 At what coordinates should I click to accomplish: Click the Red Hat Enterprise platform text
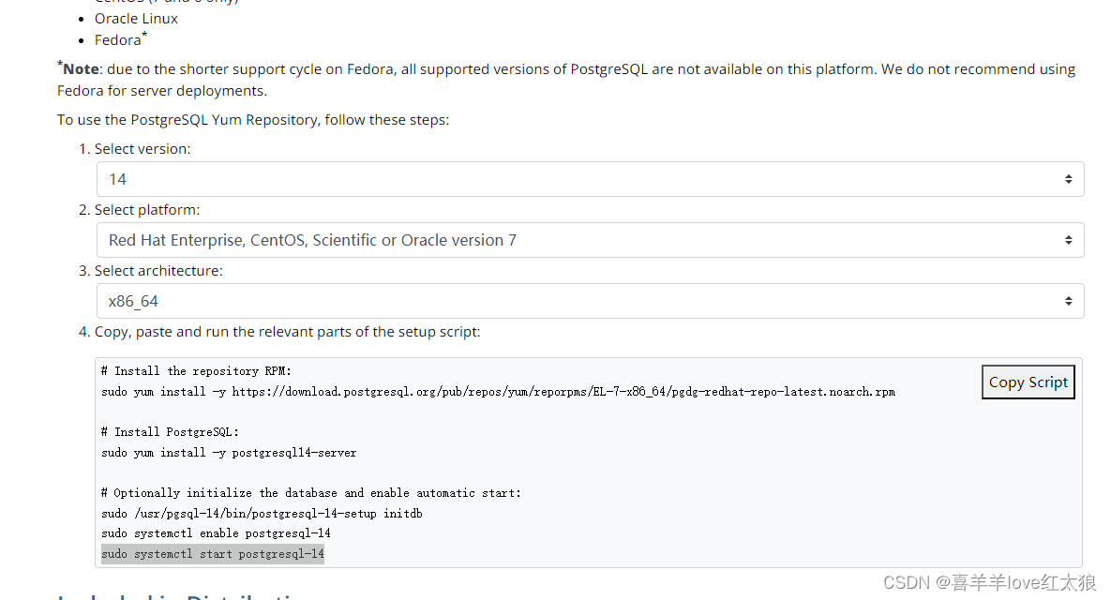tap(311, 239)
